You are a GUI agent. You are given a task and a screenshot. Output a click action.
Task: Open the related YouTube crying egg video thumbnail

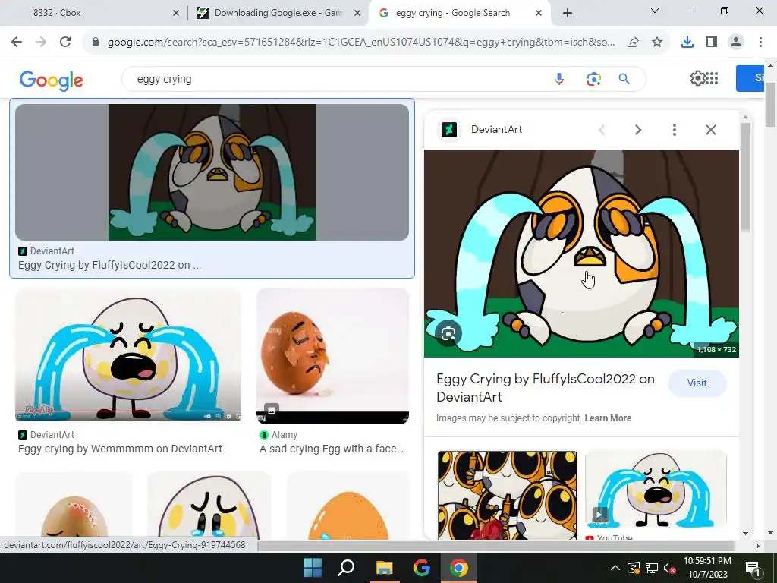click(656, 489)
